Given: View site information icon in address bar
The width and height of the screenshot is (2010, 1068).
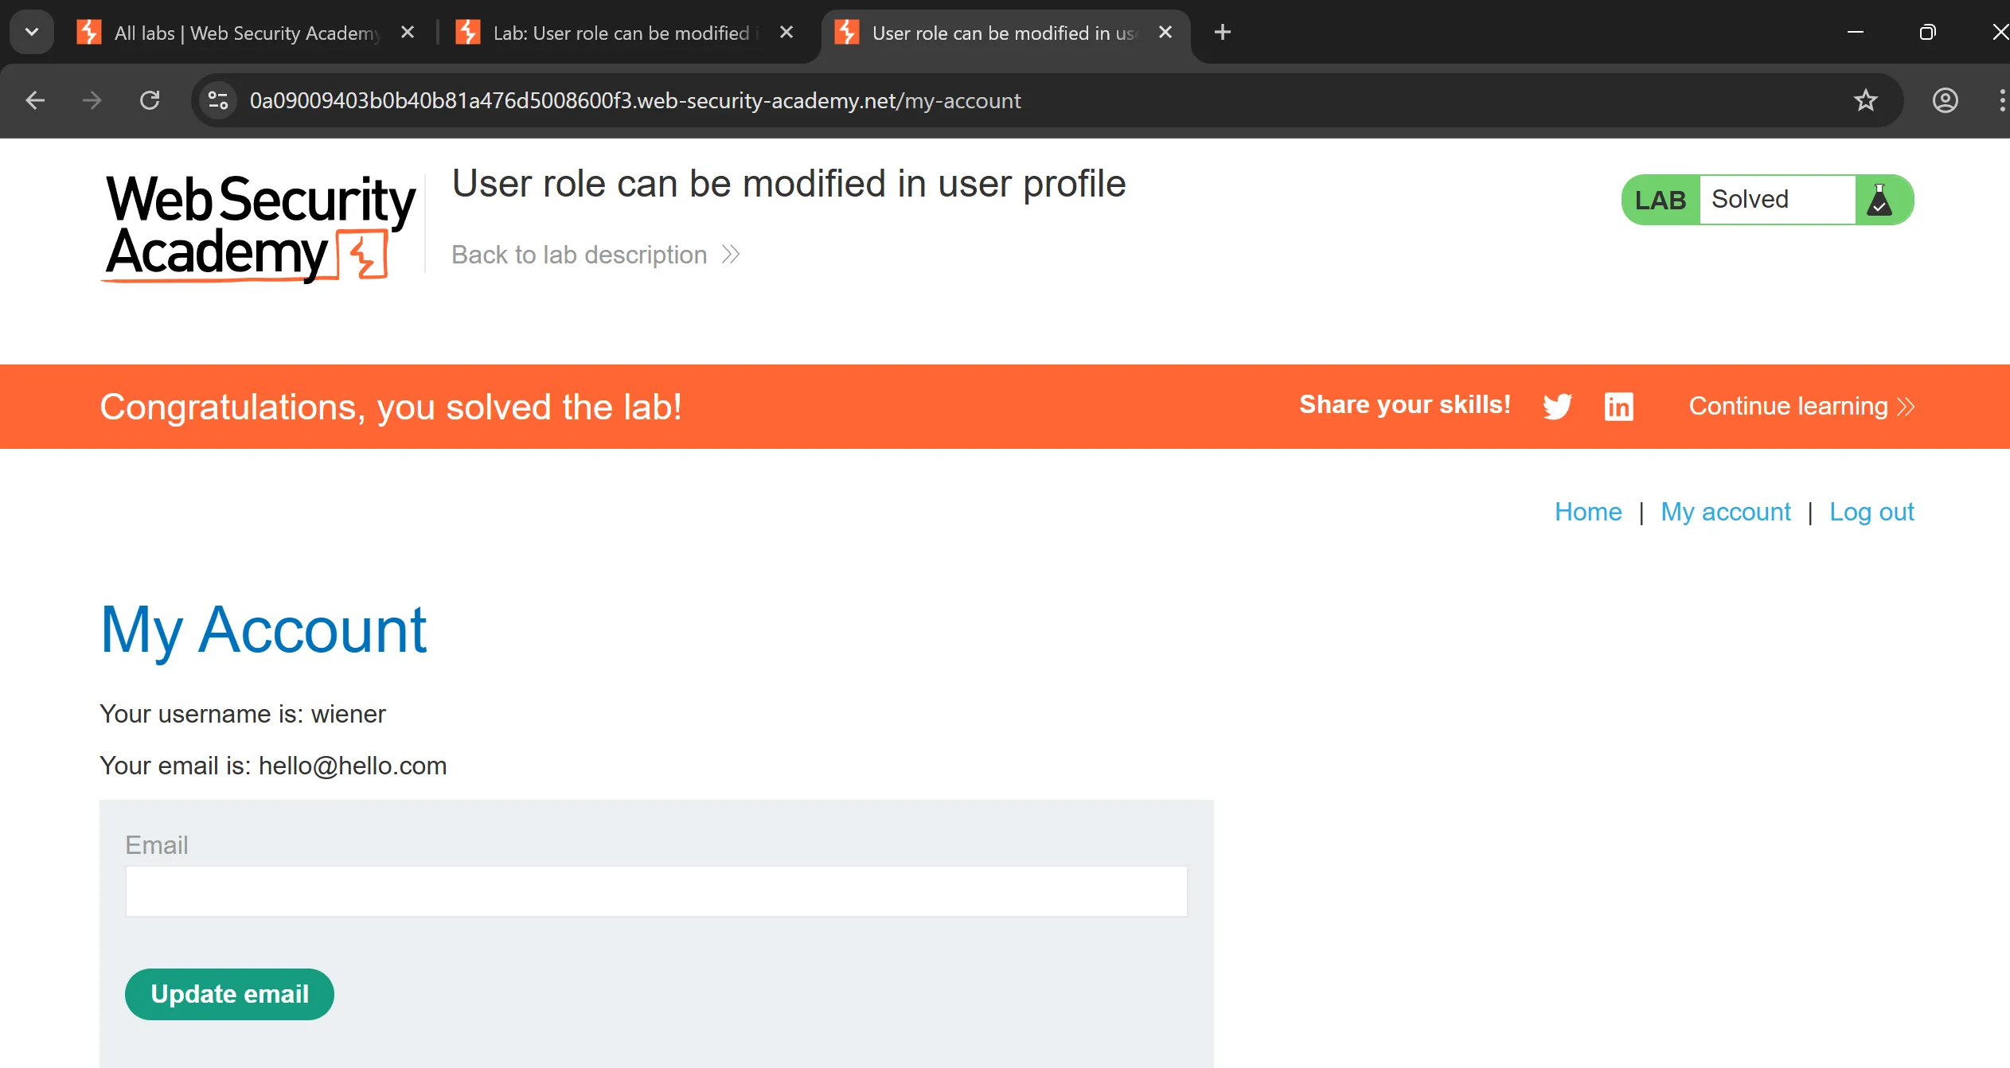Looking at the screenshot, I should (x=218, y=100).
